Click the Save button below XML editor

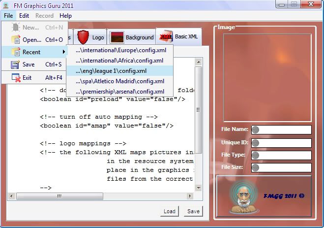[193, 211]
